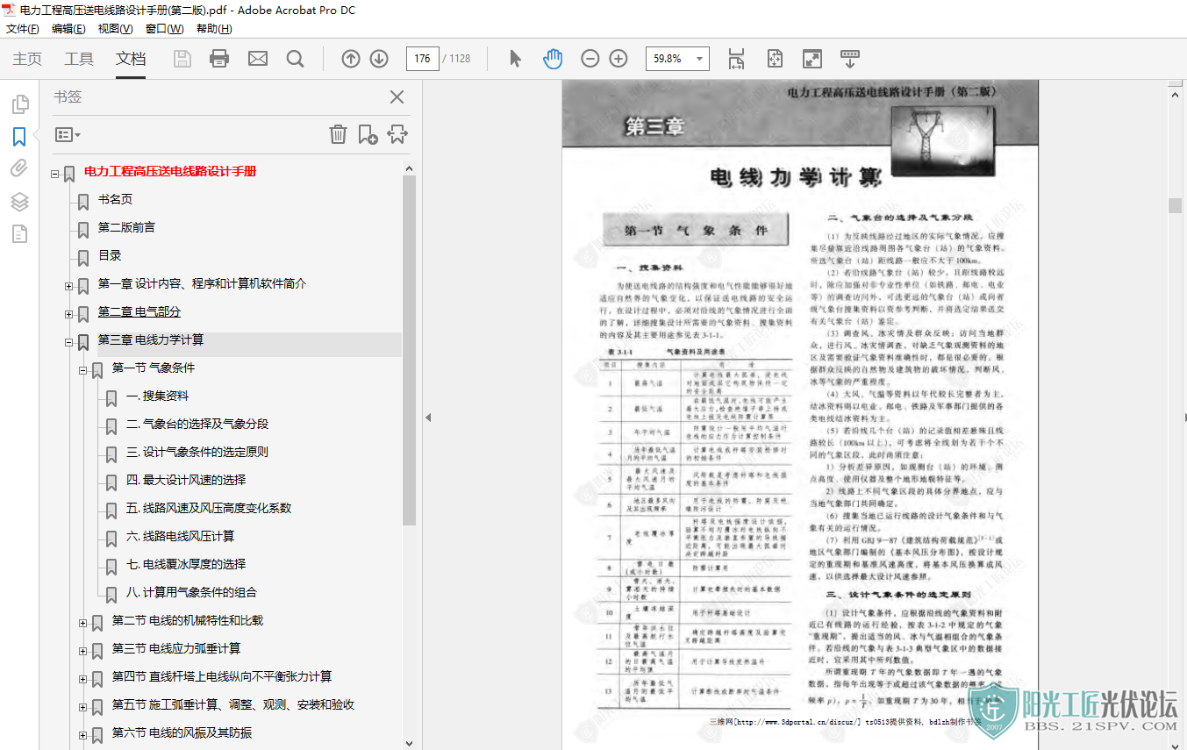Open bookmark 二. 气象台的选择及气象分段
The image size is (1187, 750).
(197, 424)
